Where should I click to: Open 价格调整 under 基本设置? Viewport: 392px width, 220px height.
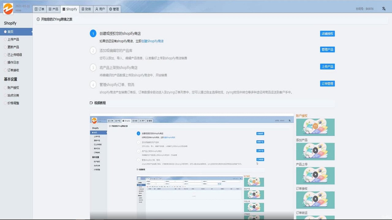(13, 103)
